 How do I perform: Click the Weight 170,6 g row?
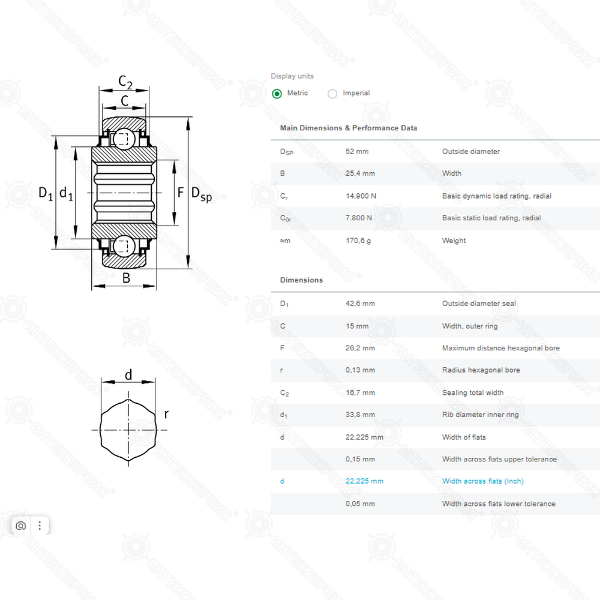point(435,241)
